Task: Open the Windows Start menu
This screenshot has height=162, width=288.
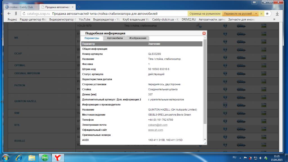Action: click(6, 158)
